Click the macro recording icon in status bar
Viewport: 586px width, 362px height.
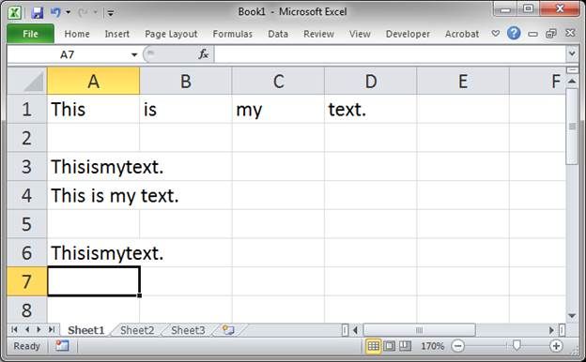click(62, 346)
